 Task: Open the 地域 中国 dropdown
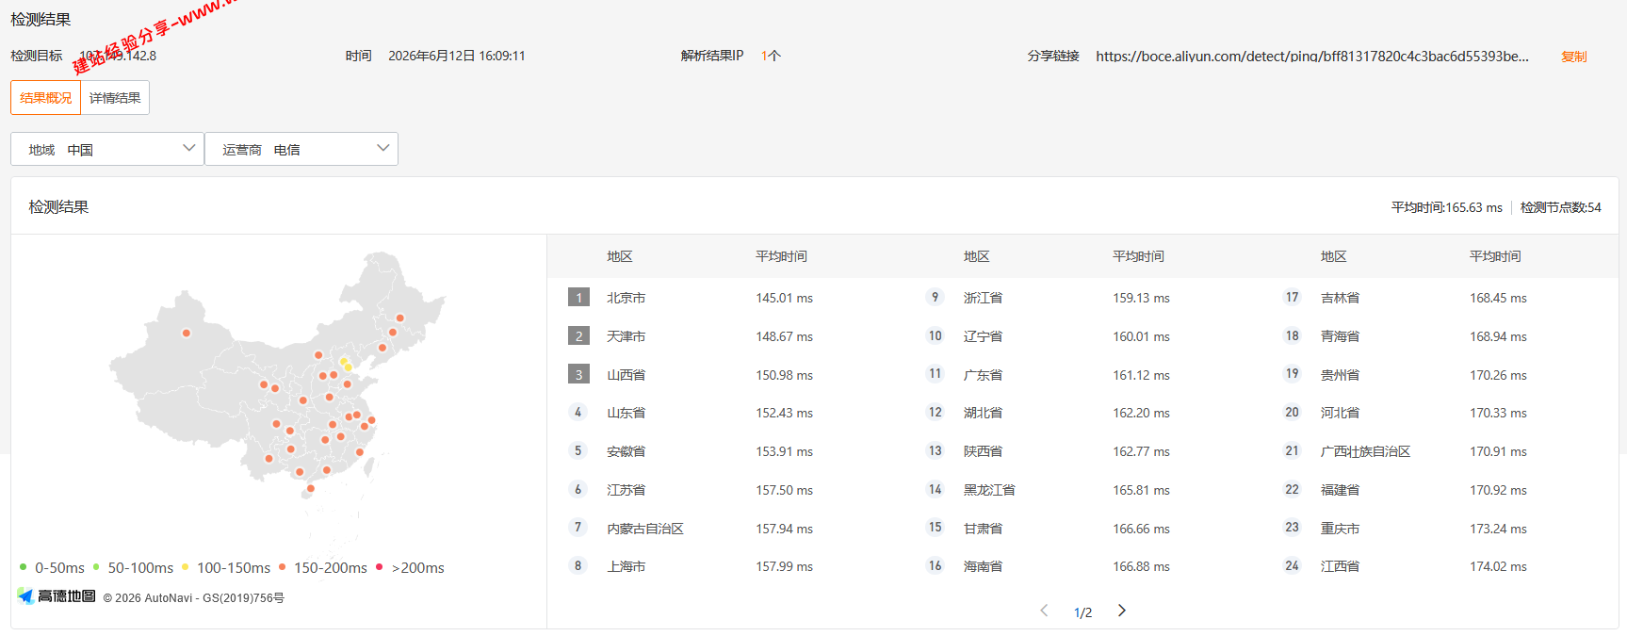pos(107,149)
